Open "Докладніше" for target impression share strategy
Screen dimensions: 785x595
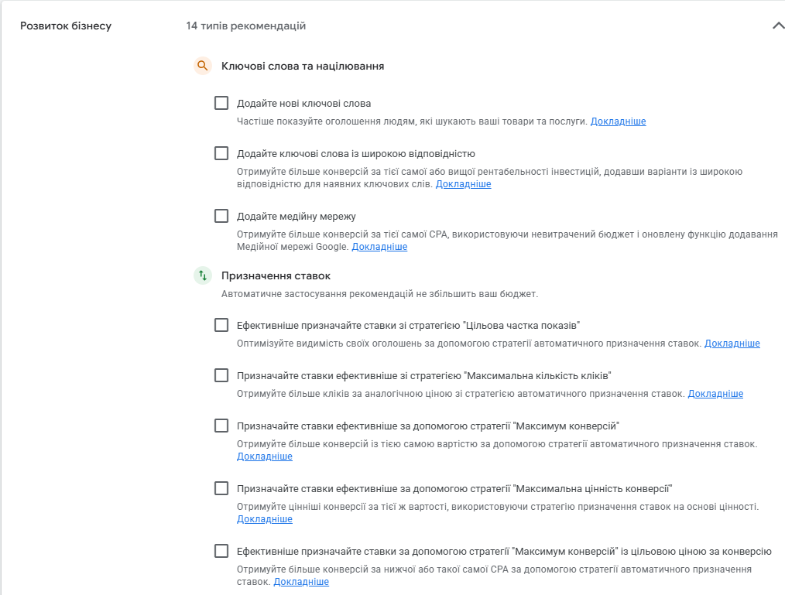(732, 344)
